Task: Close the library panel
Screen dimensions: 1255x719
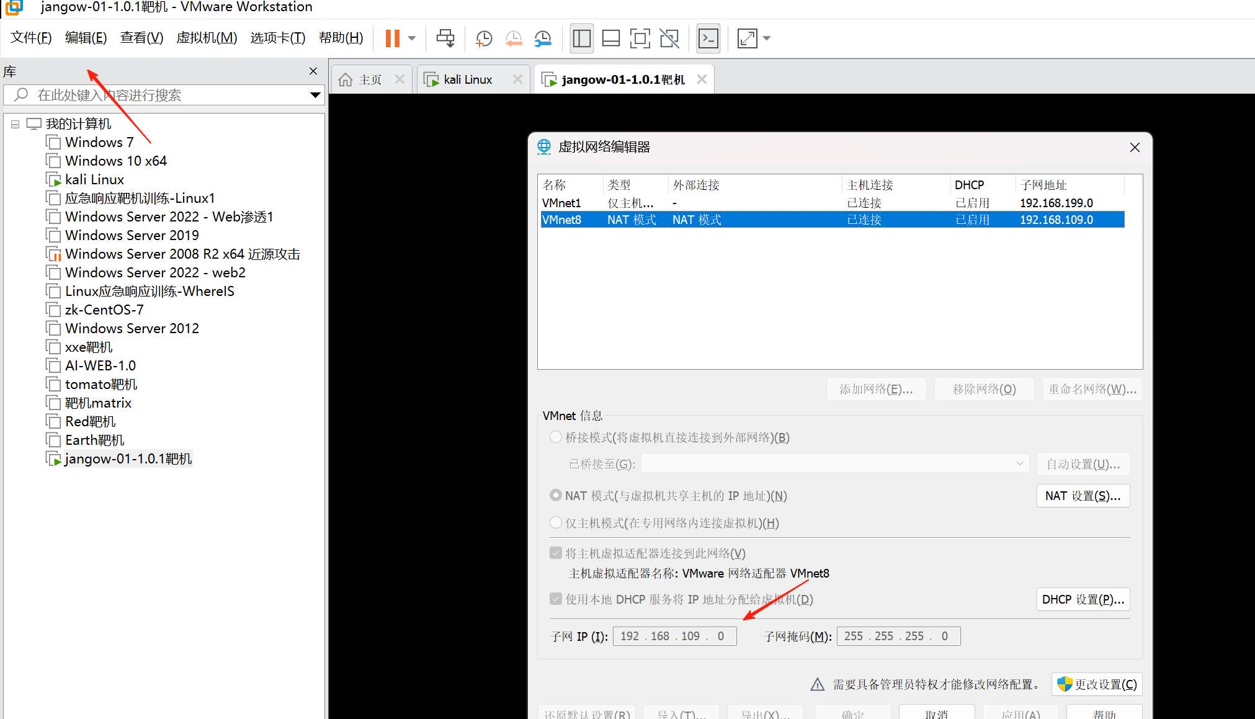Action: [x=313, y=71]
